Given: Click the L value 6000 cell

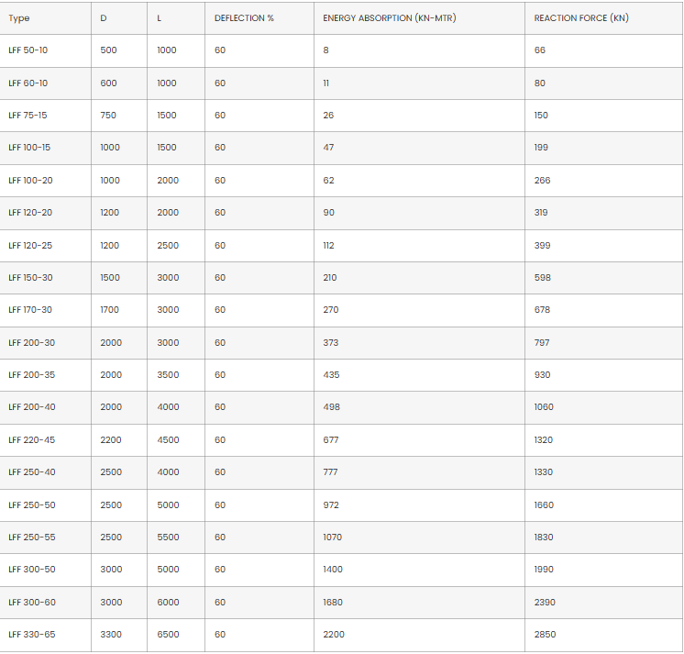Looking at the screenshot, I should tap(168, 603).
